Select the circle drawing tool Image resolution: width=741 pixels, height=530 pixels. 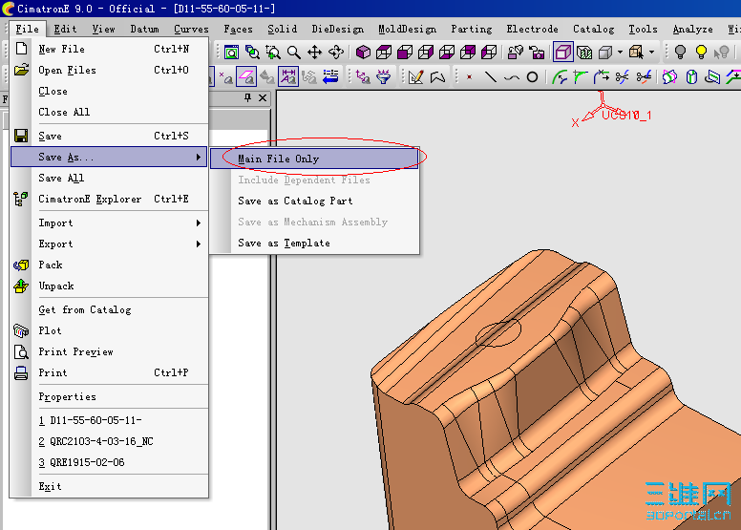[532, 76]
